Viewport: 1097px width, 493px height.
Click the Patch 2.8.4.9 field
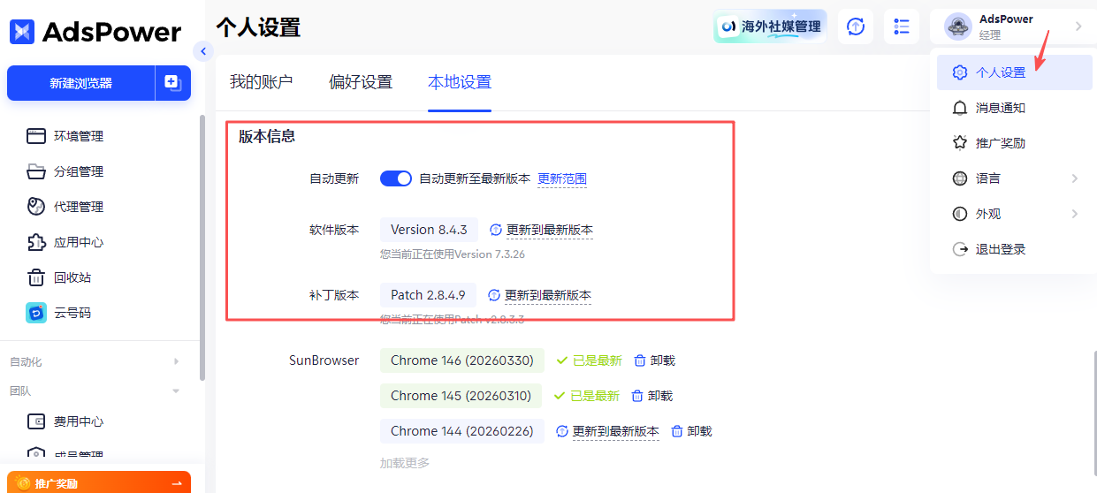[x=428, y=295]
